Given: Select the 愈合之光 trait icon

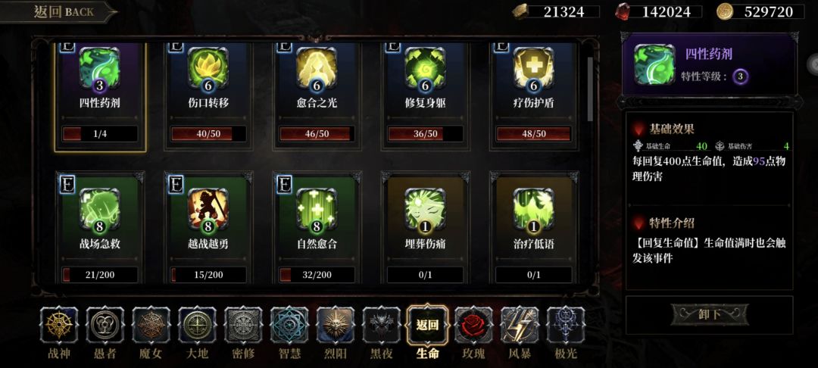Looking at the screenshot, I should click(317, 67).
